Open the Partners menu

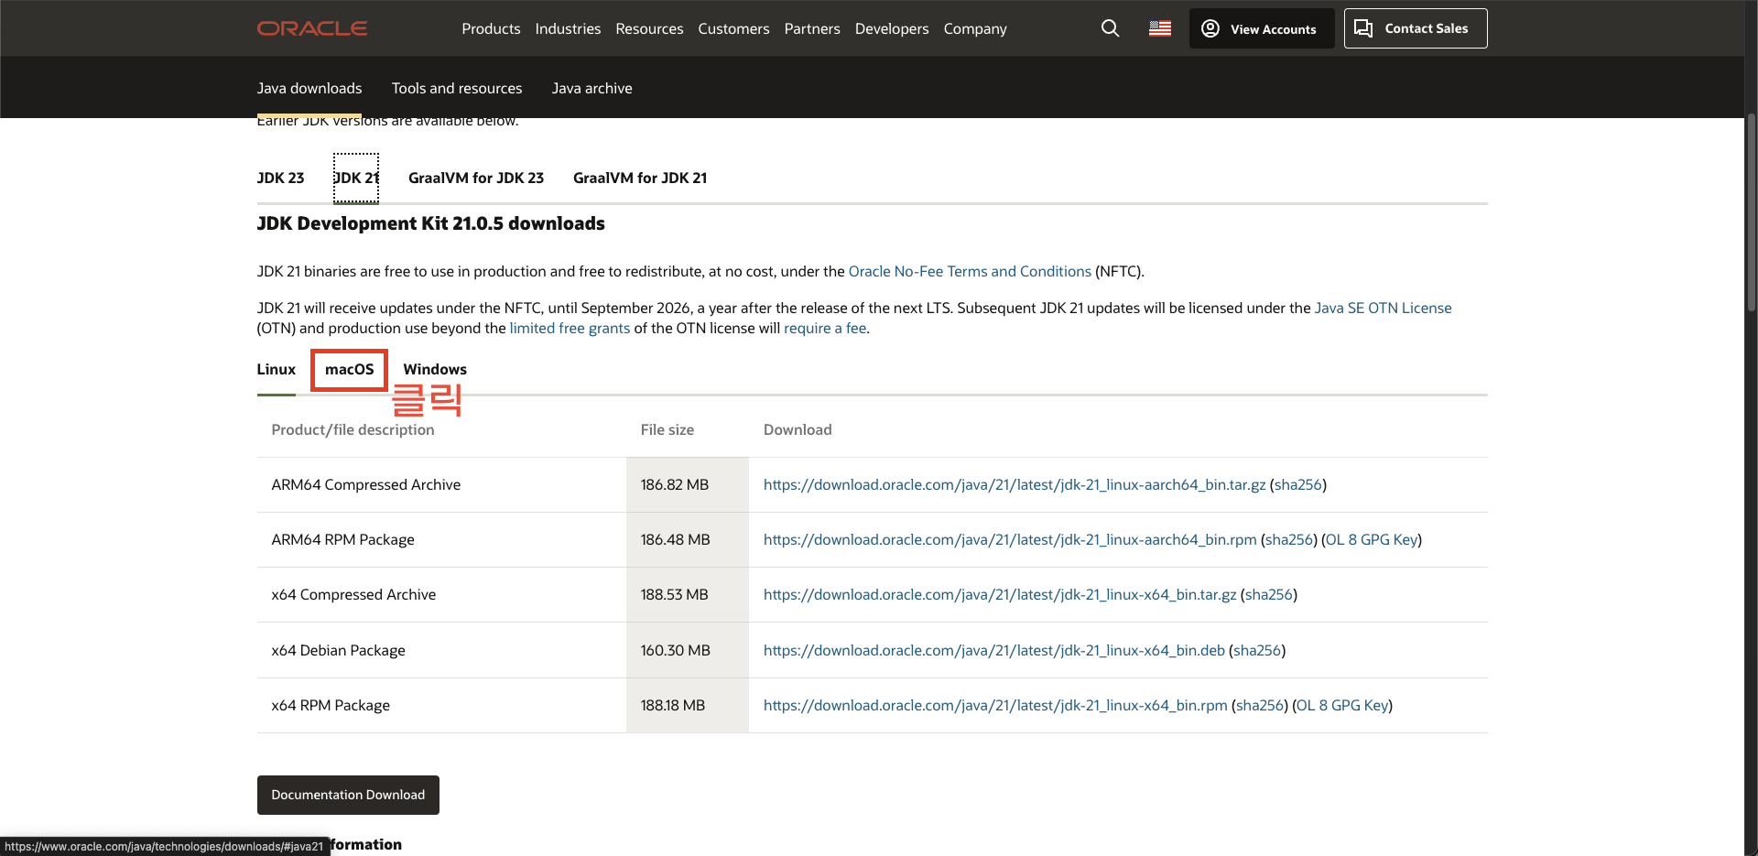point(812,28)
